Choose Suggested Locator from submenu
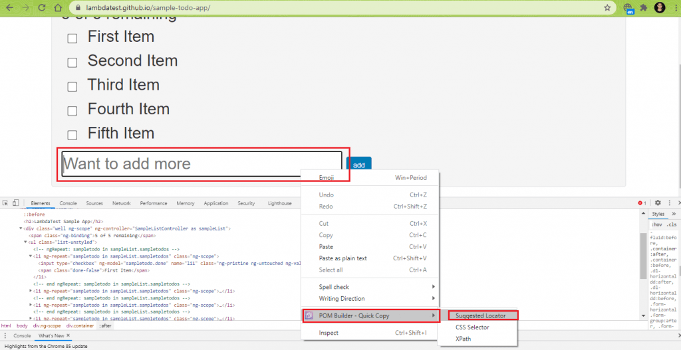The image size is (681, 350). (481, 315)
